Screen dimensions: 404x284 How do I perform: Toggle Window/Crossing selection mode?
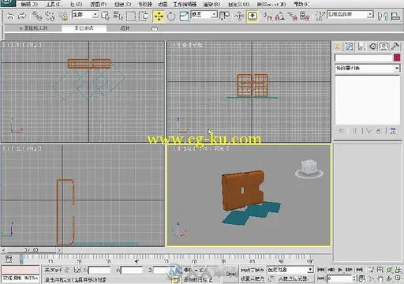coord(144,17)
